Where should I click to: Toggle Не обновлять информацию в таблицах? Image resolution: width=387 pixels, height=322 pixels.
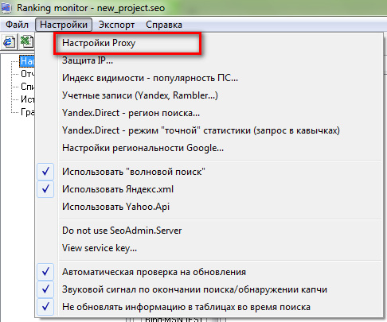point(209,307)
